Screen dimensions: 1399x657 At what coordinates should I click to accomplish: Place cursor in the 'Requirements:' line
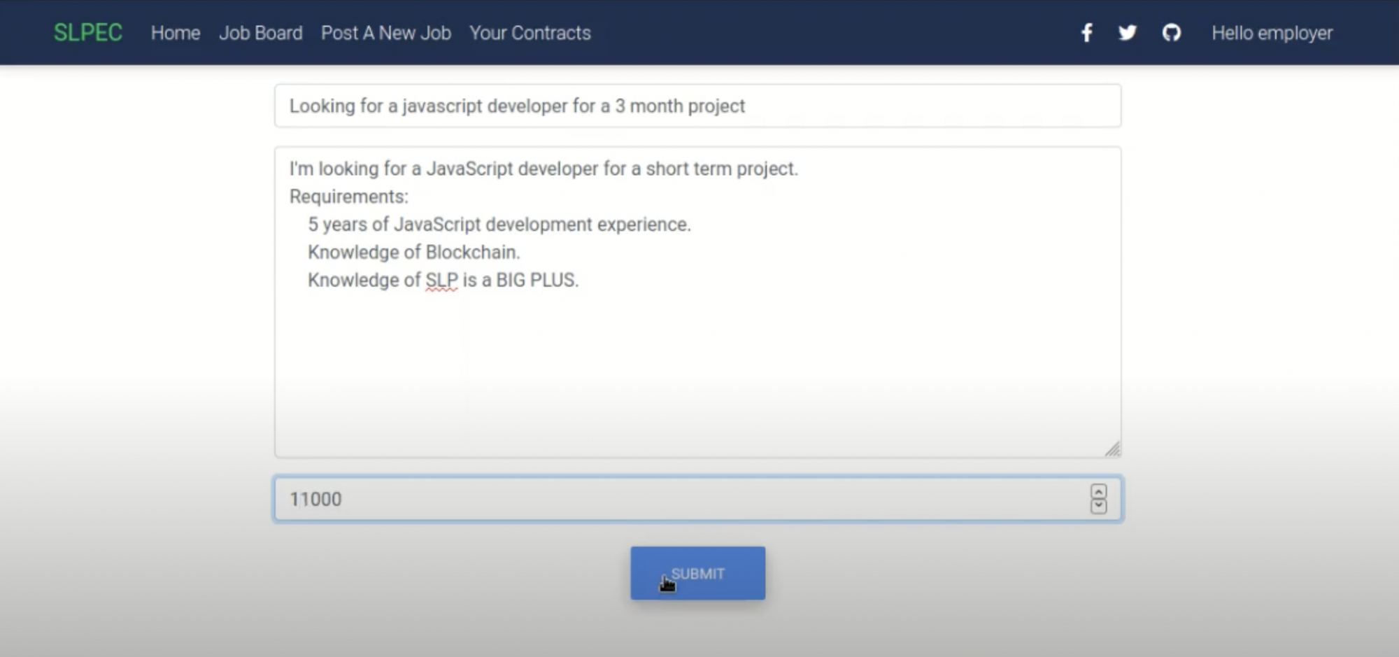[x=349, y=197]
